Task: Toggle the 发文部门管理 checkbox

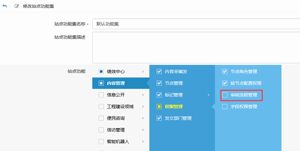Action: [x=159, y=118]
